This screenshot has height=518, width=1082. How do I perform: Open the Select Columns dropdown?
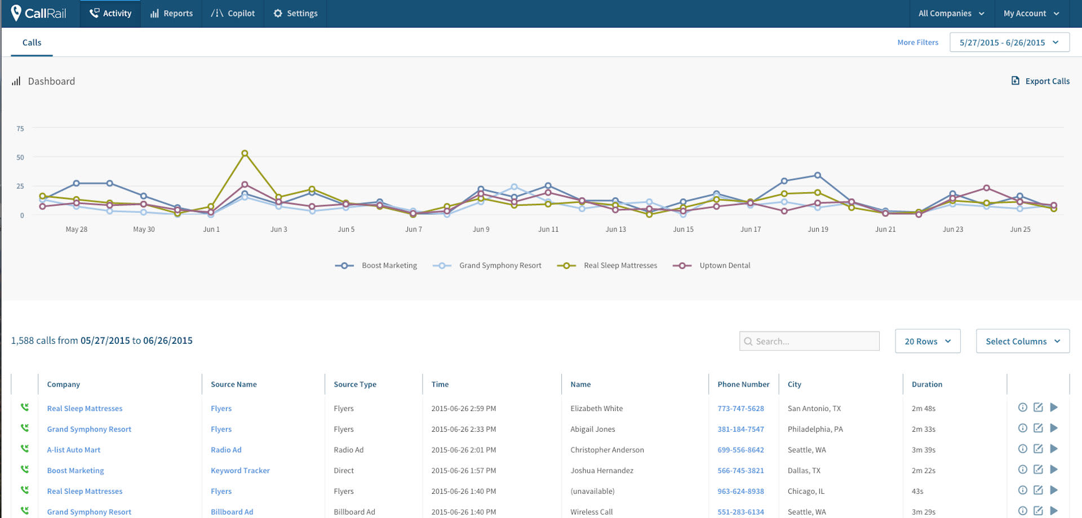click(1023, 341)
